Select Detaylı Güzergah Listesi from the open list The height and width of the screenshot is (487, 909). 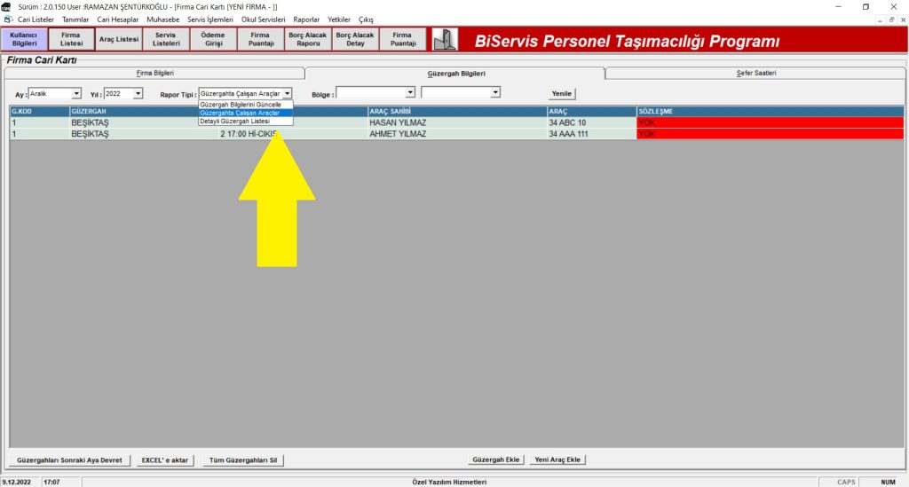coord(235,122)
